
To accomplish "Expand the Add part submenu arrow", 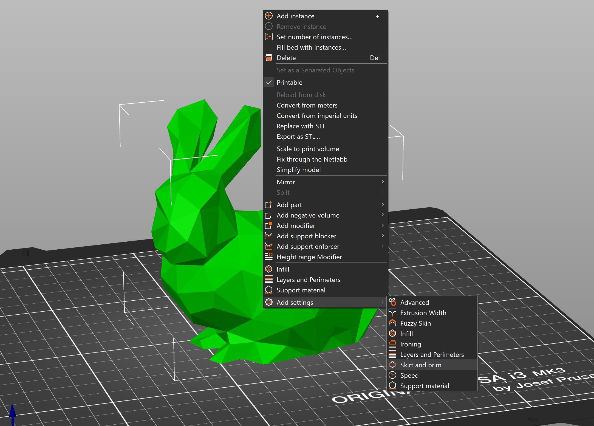I will tap(383, 205).
